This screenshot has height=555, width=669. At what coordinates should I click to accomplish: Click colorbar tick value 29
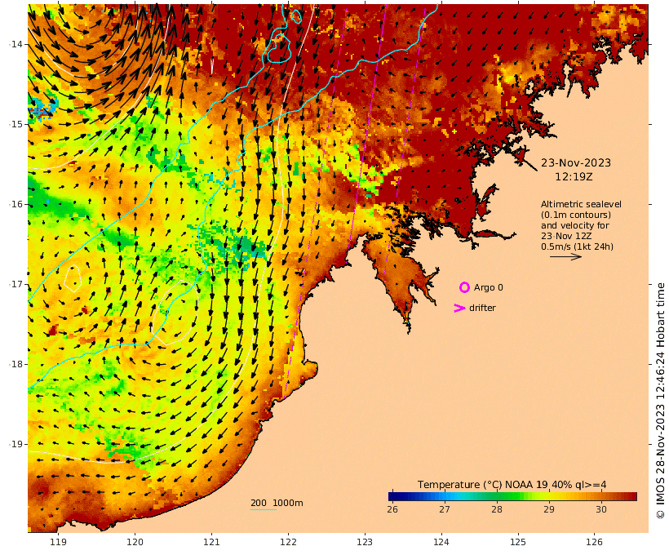pyautogui.click(x=549, y=509)
